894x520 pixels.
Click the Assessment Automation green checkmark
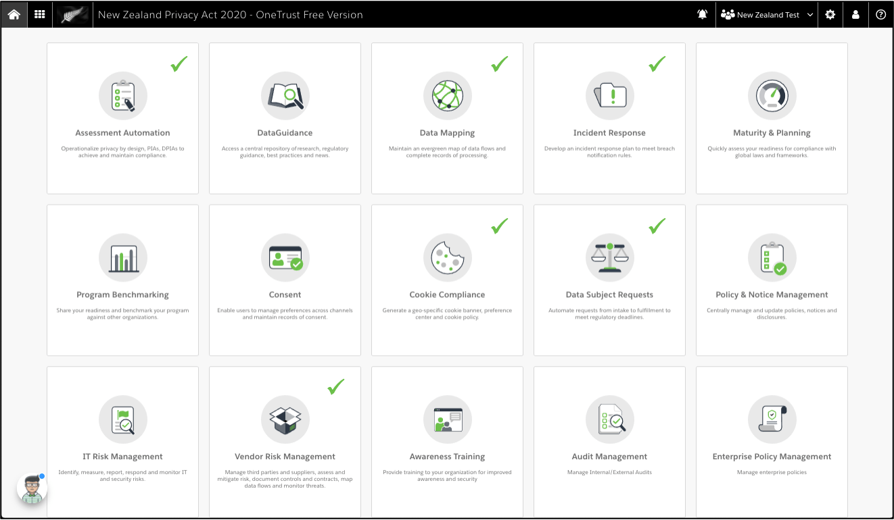[179, 64]
